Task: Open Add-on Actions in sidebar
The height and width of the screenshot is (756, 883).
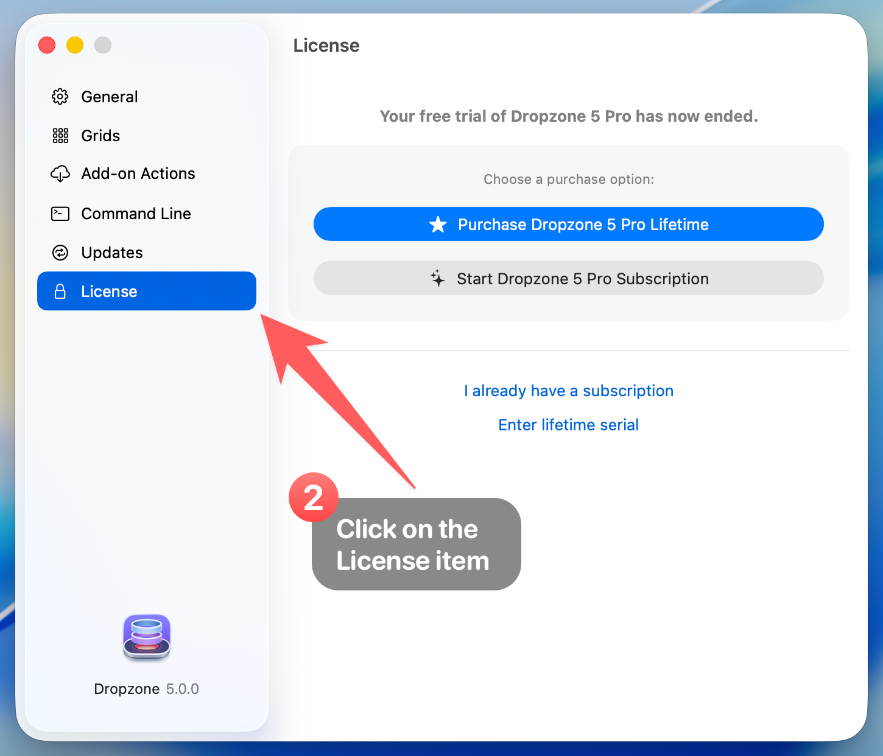Action: point(147,173)
